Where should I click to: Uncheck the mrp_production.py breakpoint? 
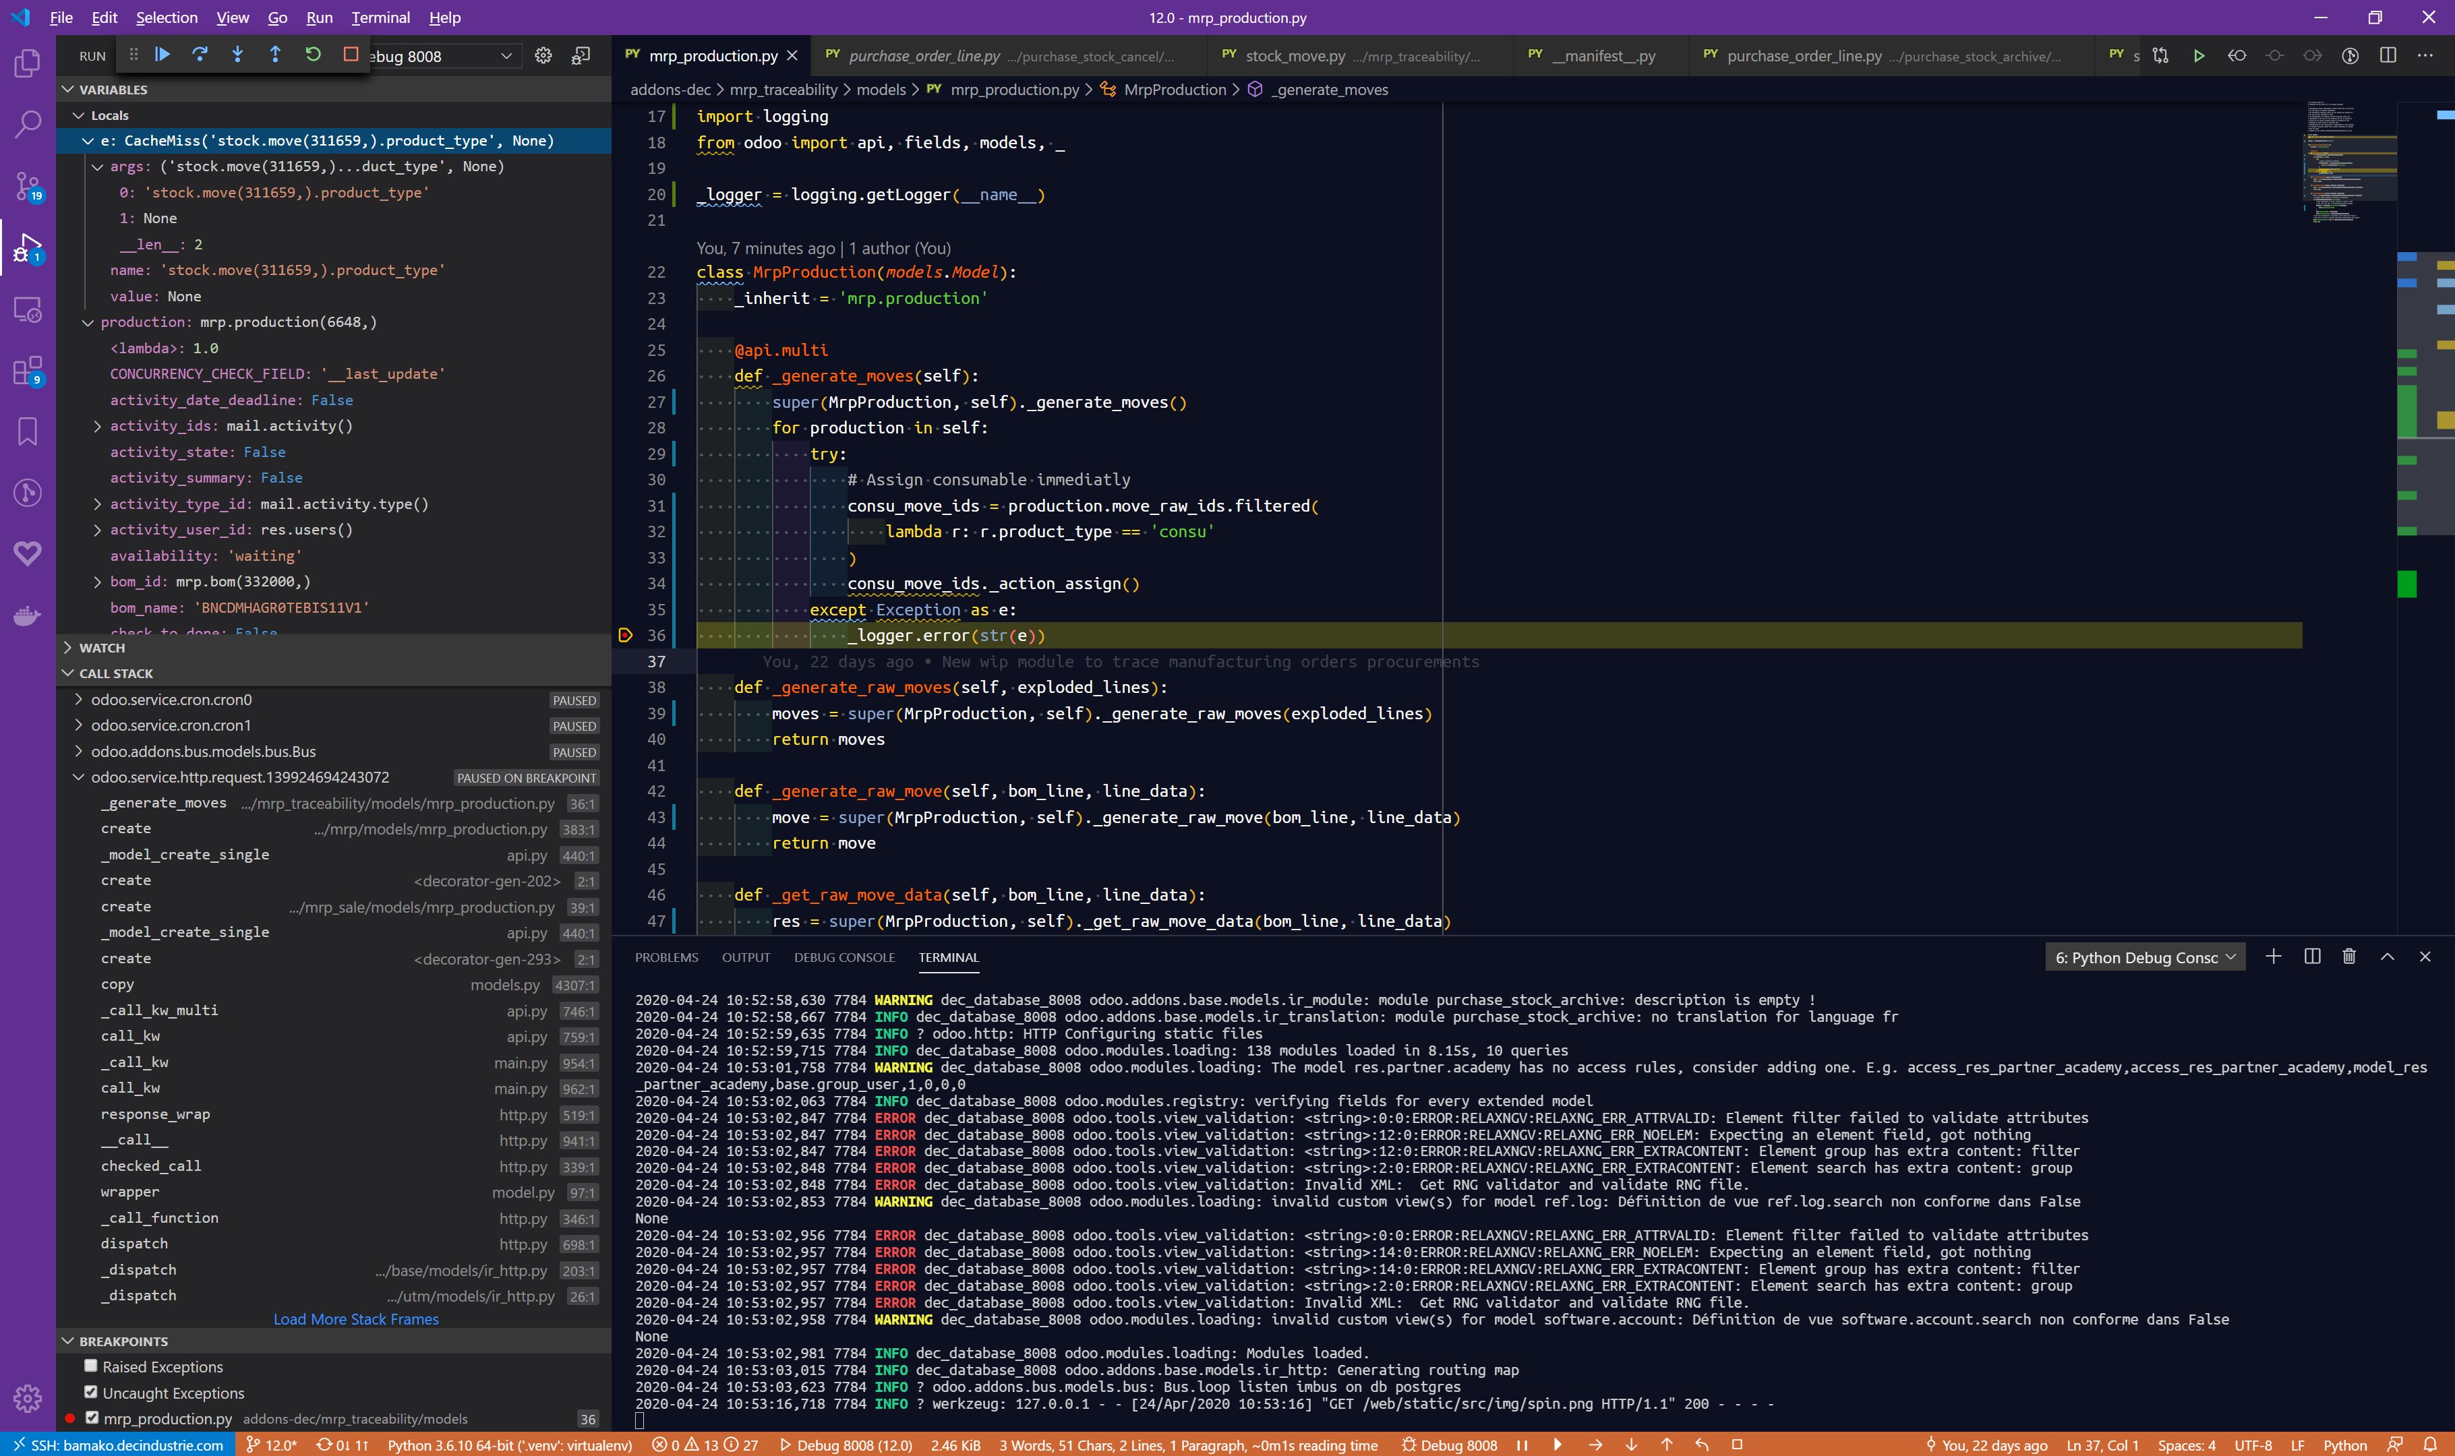pyautogui.click(x=91, y=1418)
